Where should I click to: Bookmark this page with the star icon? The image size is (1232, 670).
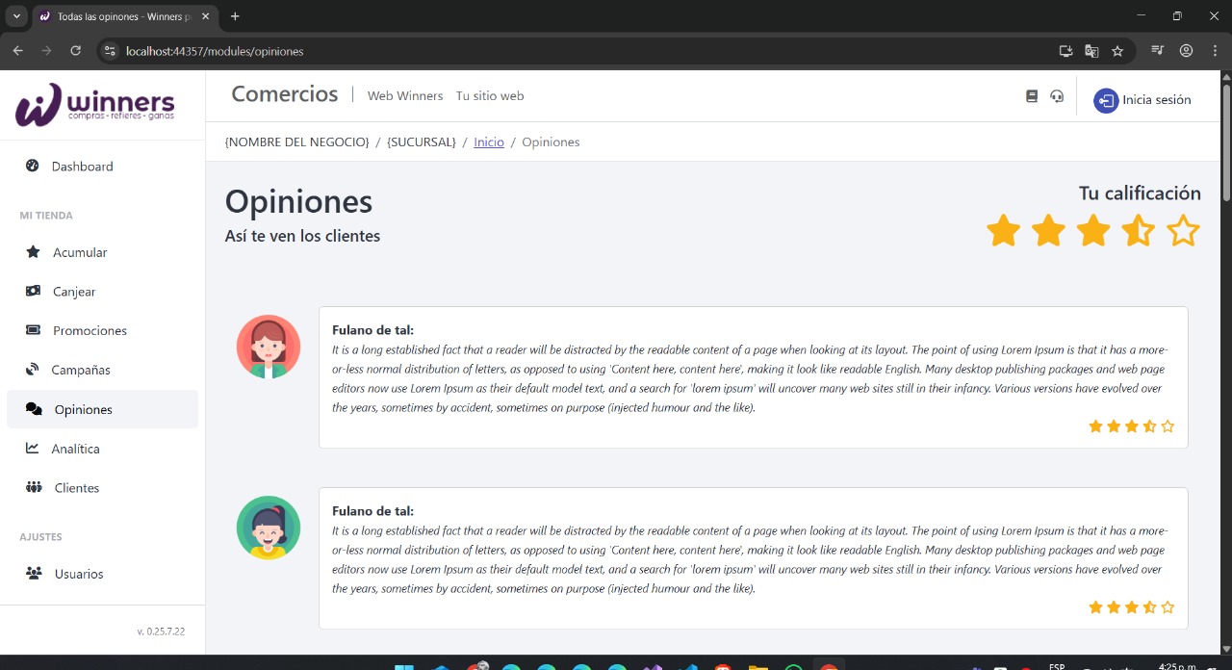point(1117,51)
